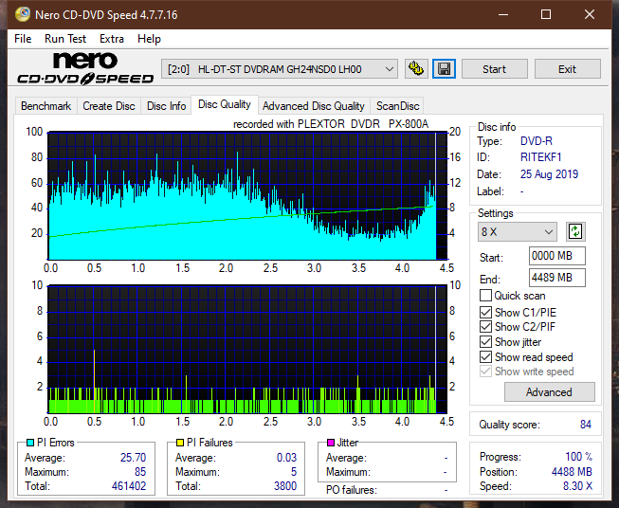Open the Help menu
The width and height of the screenshot is (619, 508).
point(149,39)
